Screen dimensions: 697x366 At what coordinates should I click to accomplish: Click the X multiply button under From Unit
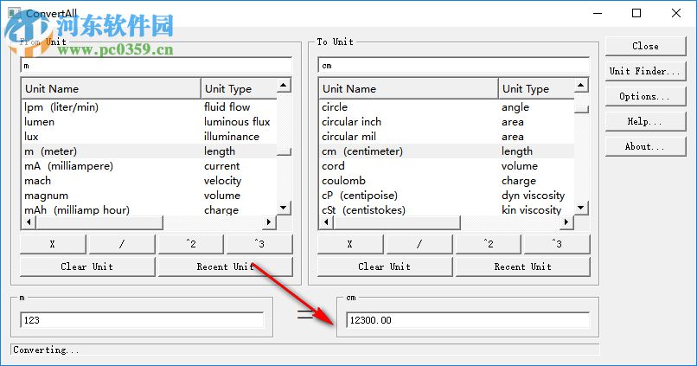pyautogui.click(x=53, y=244)
